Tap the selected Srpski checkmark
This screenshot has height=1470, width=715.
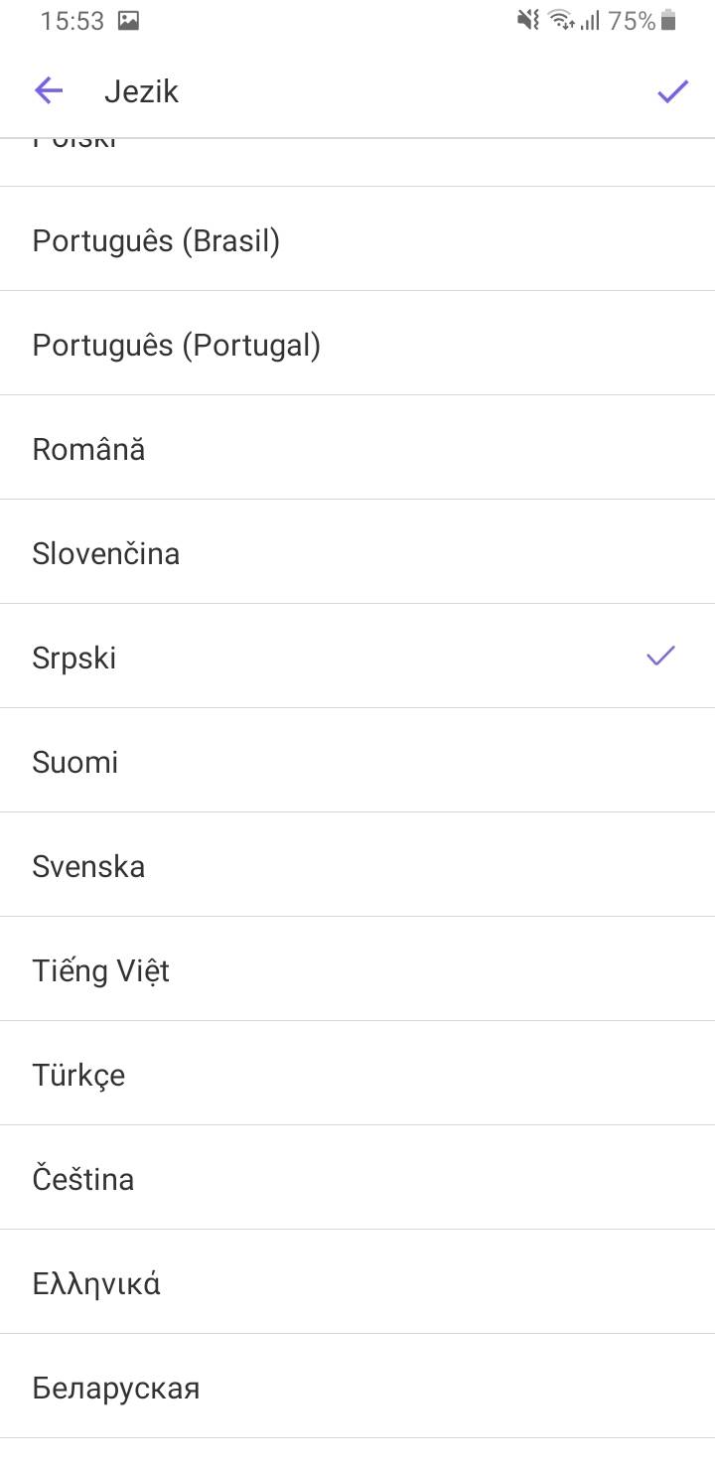click(660, 656)
